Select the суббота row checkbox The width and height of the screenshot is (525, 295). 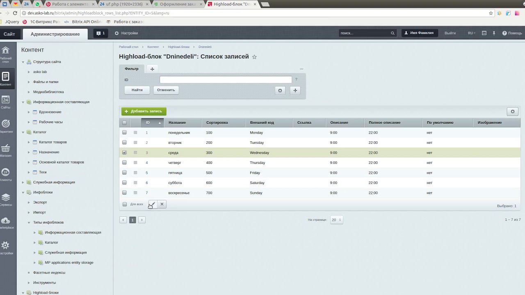[x=125, y=183]
